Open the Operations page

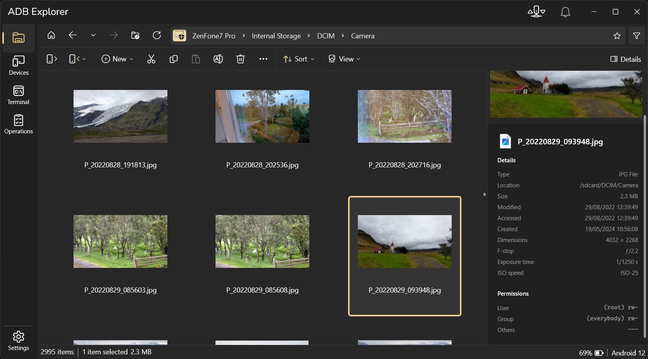[18, 124]
